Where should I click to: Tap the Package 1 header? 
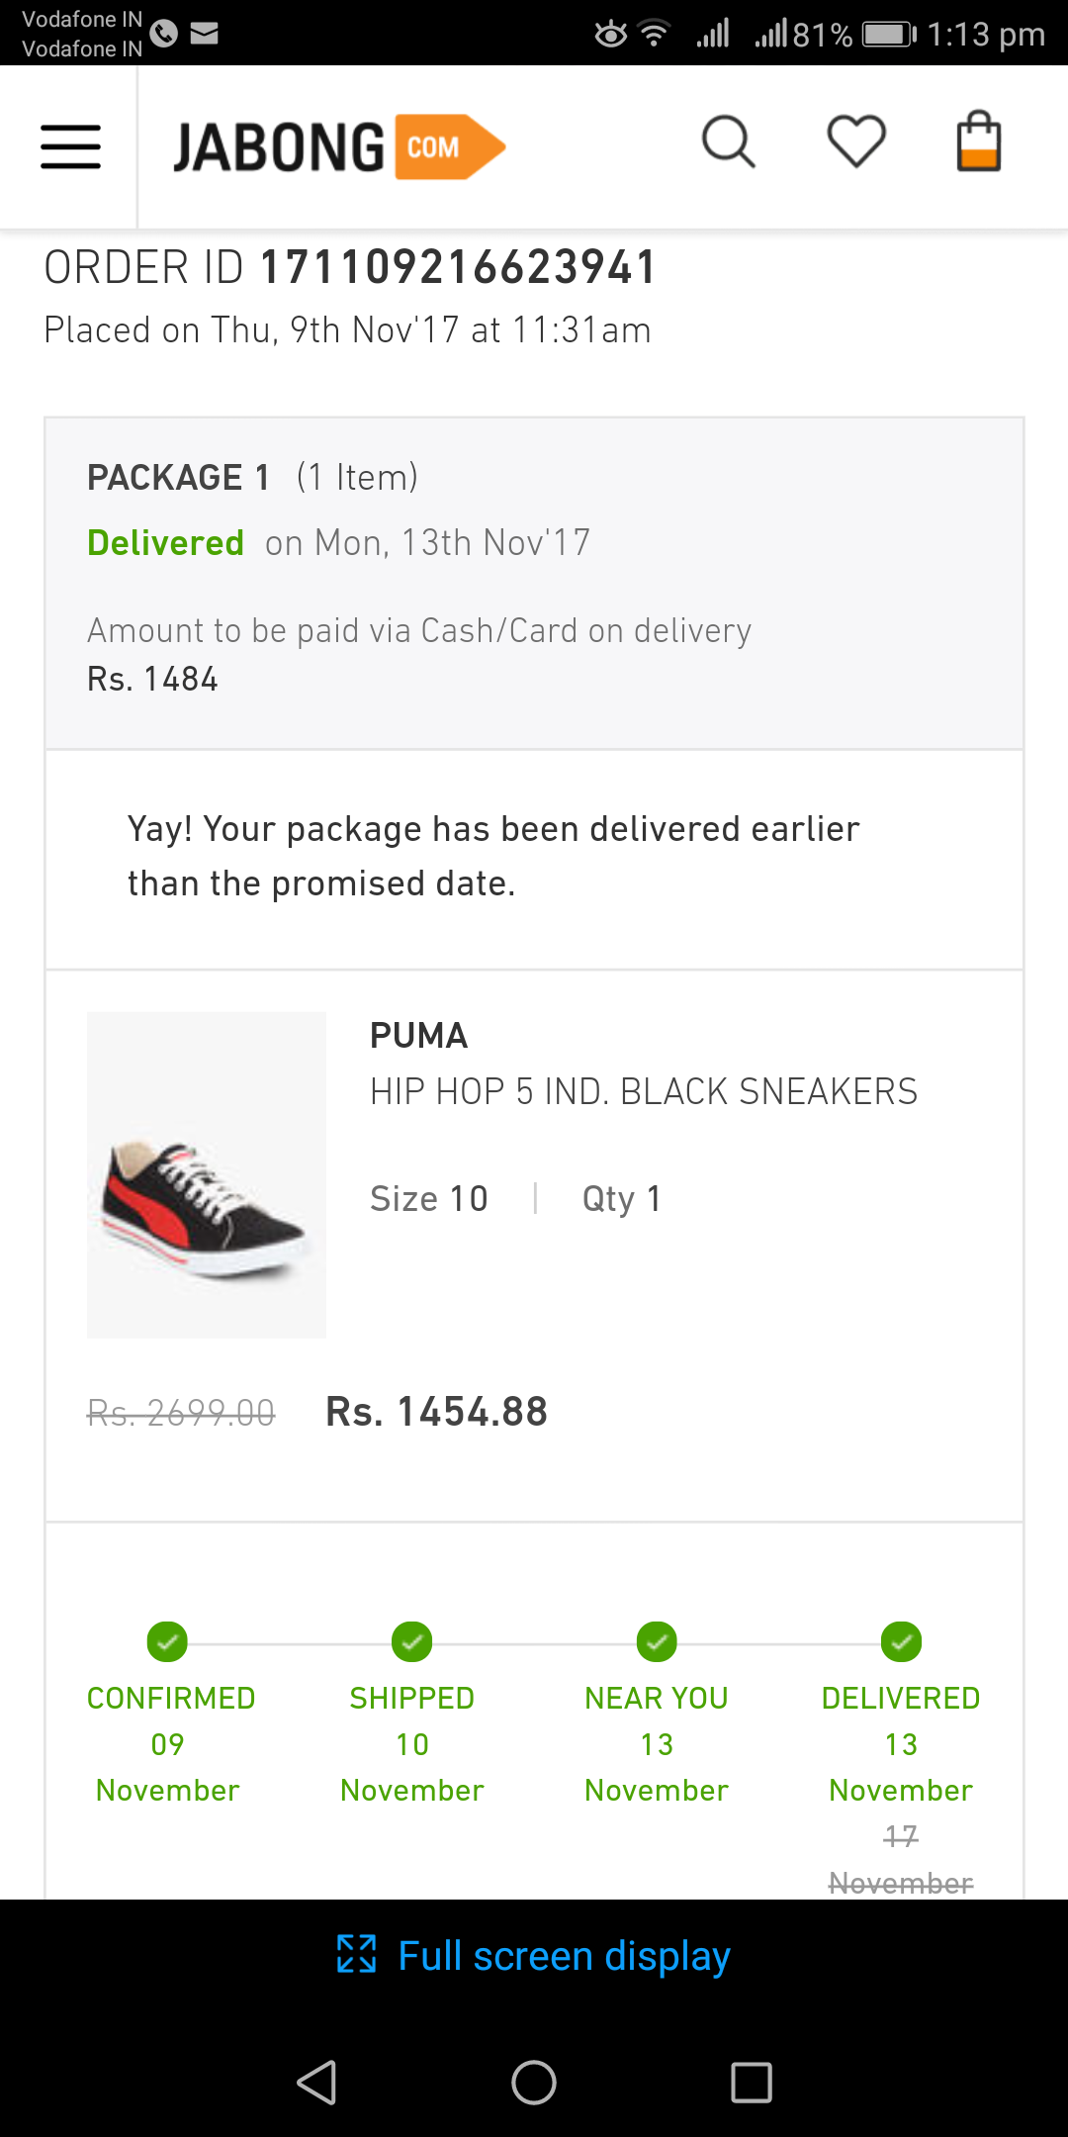click(x=178, y=478)
